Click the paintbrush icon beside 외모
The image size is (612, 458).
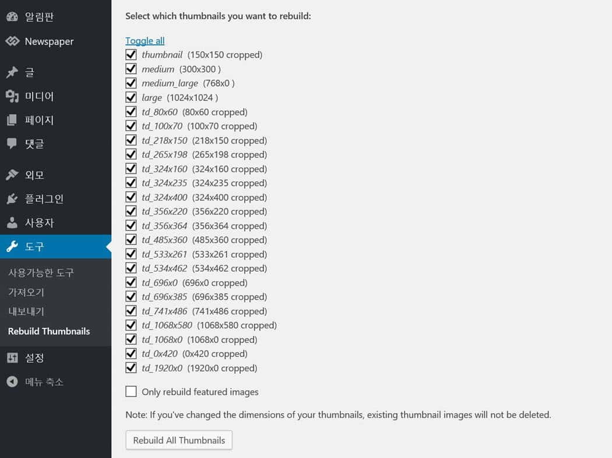(x=12, y=175)
